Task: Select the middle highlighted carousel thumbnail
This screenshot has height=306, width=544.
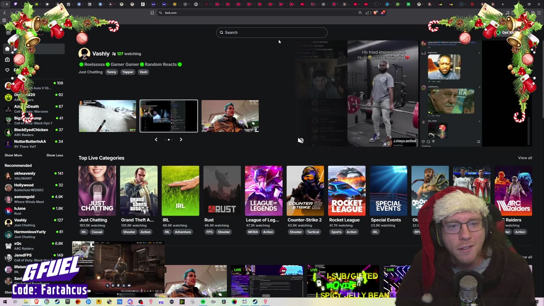Action: [169, 116]
